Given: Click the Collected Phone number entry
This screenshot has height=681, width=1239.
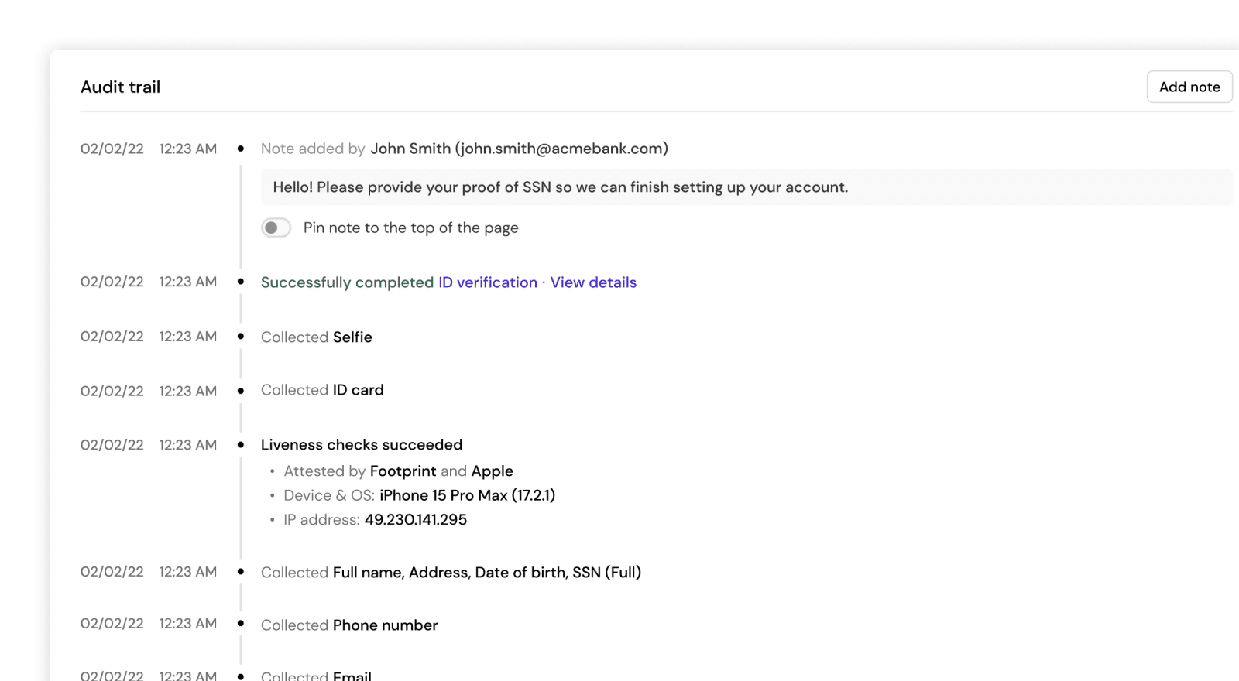Looking at the screenshot, I should click(x=349, y=625).
